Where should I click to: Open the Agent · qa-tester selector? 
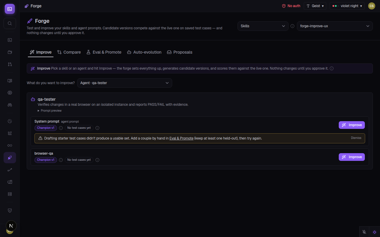[x=125, y=83]
